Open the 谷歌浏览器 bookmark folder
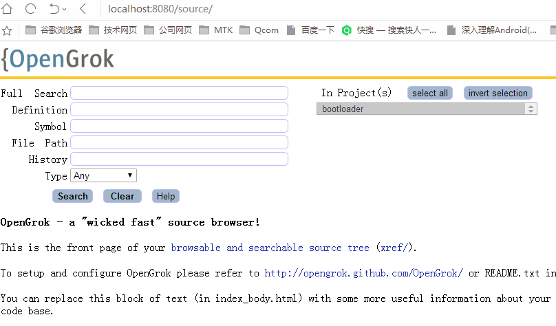Screen dimensions: 556x326 (54, 30)
